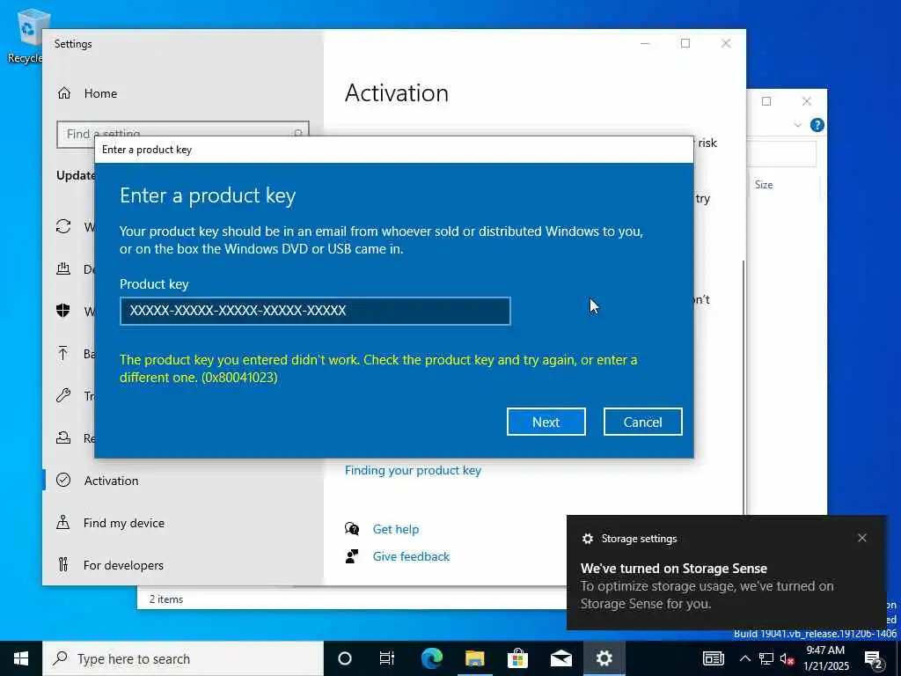
Task: Click the taskbar search box
Action: [183, 658]
